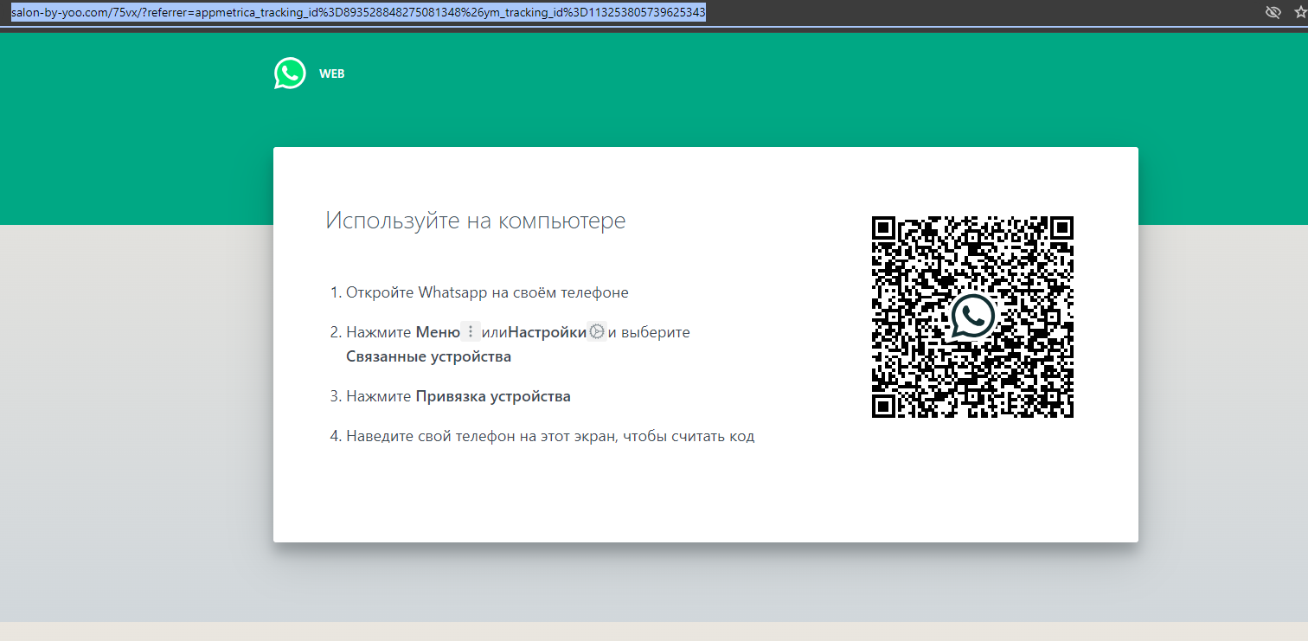
Task: Click the bold text Привязка устройства
Action: click(493, 397)
